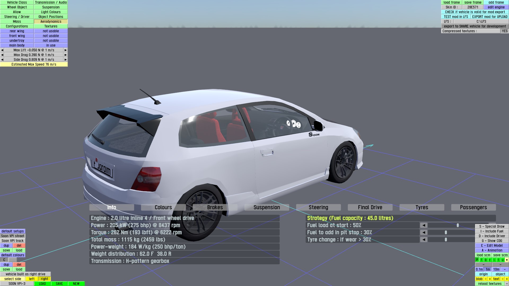Open the Brakes tab
509x286 pixels.
click(215, 207)
